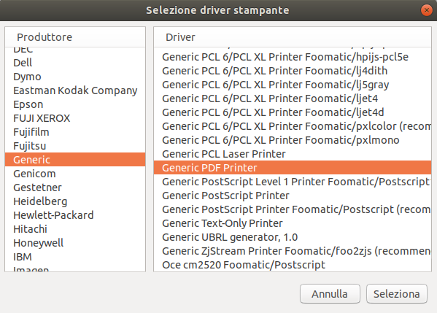437x313 pixels.
Task: Click the Seleziona button
Action: (397, 294)
